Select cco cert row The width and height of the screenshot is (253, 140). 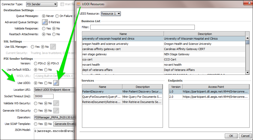(x=164, y=59)
